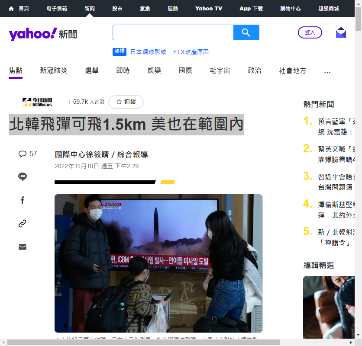
Task: Open 氣象 from top navigation
Action: click(x=145, y=9)
